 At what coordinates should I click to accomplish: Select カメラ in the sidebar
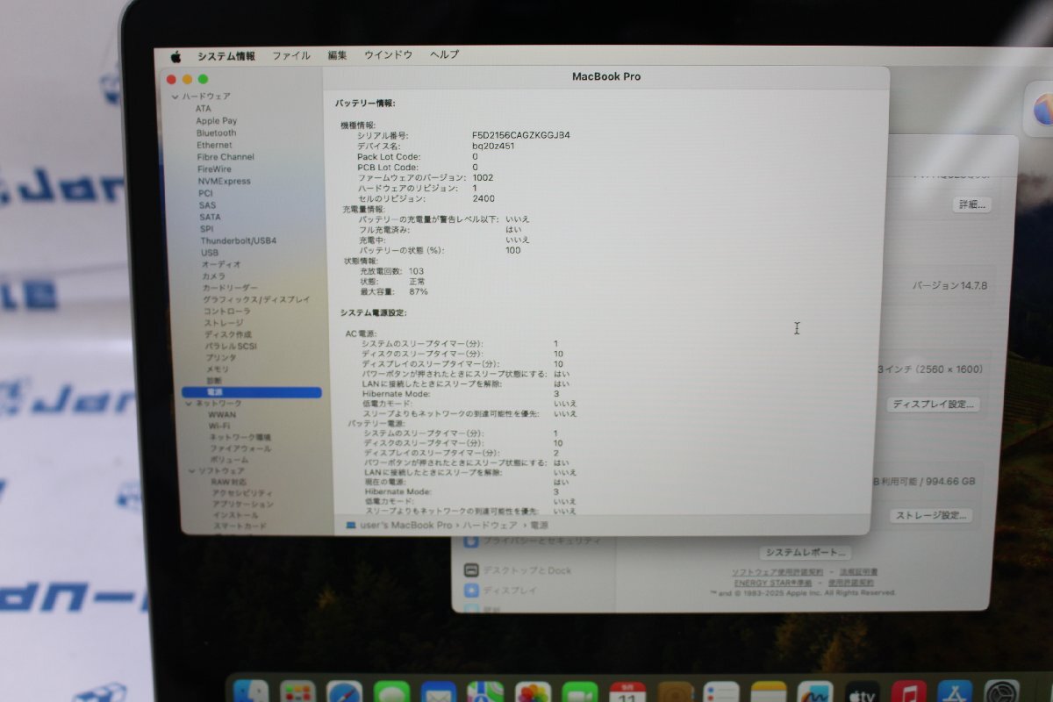[x=214, y=276]
